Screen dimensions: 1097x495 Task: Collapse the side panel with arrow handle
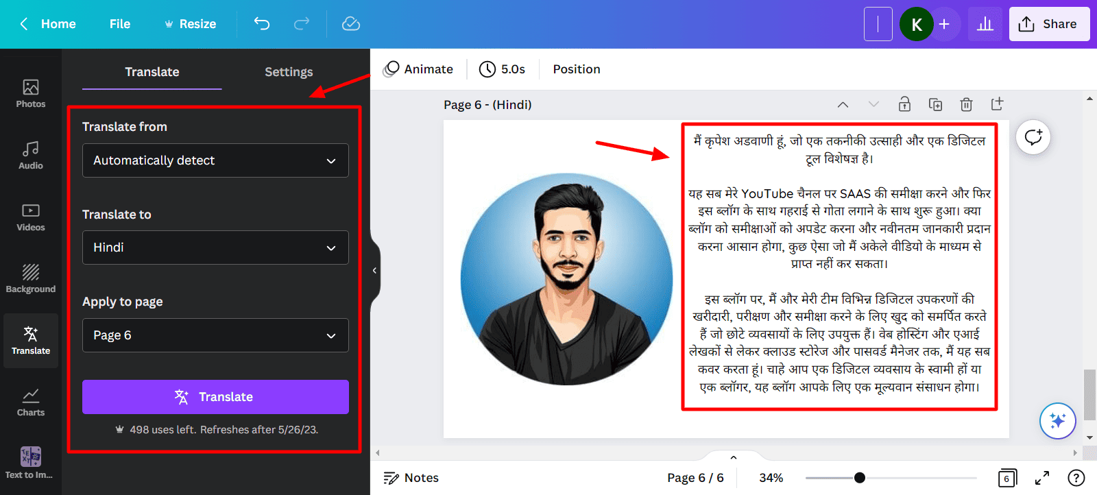pyautogui.click(x=374, y=271)
